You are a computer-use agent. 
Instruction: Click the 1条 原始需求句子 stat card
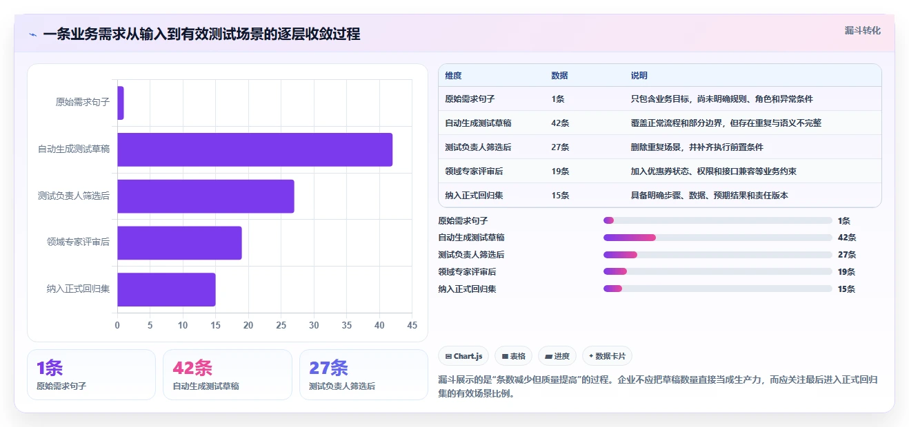[x=91, y=375]
